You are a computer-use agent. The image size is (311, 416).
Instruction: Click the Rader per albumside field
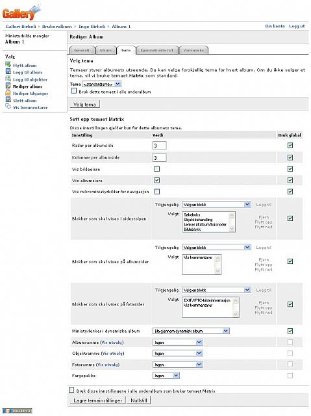pyautogui.click(x=160, y=146)
